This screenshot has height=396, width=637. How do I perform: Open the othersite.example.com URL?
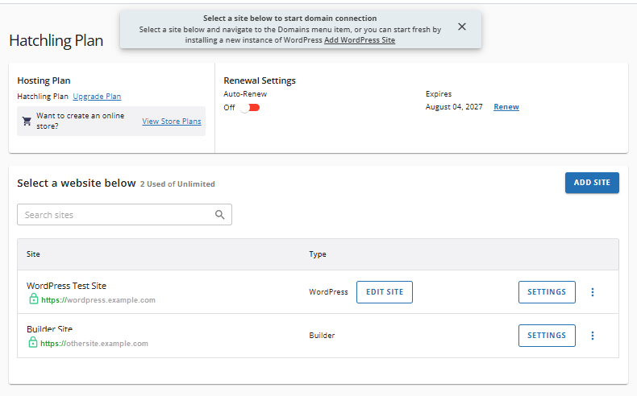click(x=94, y=344)
